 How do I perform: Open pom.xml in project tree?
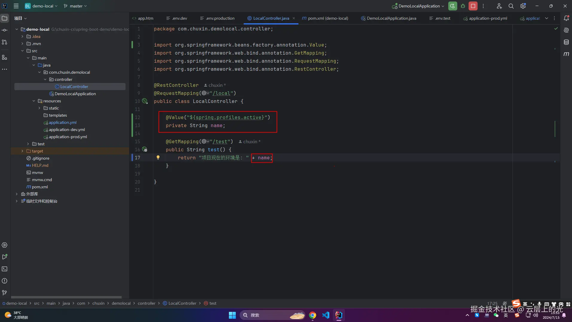point(40,187)
